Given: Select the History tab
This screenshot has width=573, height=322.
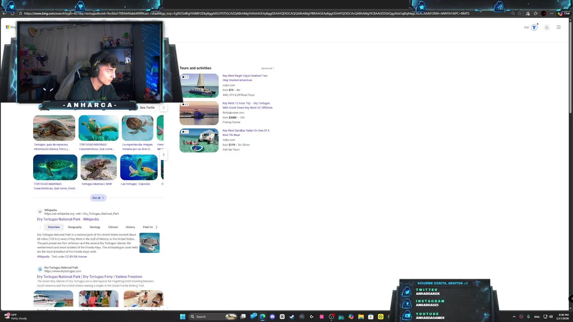Looking at the screenshot, I should 130,227.
